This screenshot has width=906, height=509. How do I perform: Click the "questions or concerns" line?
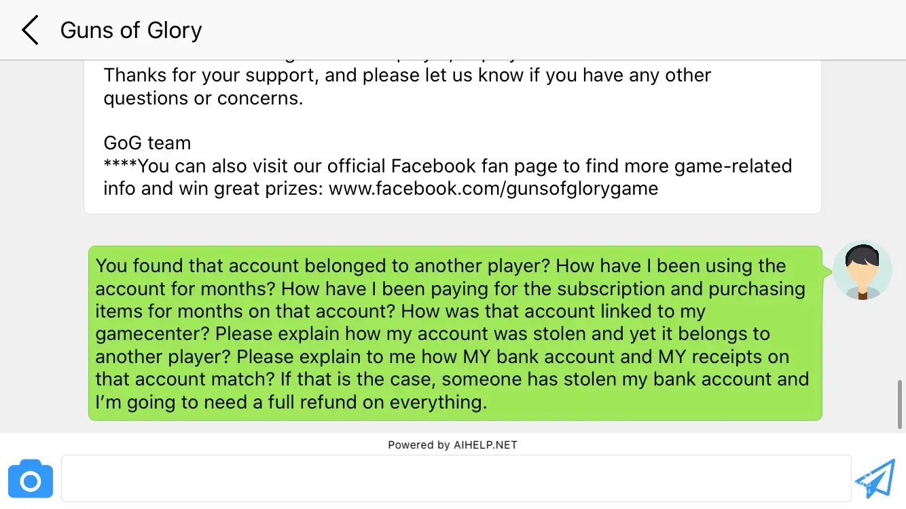(202, 98)
